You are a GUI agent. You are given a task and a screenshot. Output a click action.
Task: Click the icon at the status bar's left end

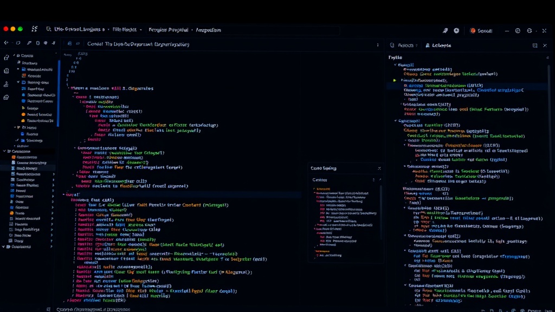tap(48, 309)
